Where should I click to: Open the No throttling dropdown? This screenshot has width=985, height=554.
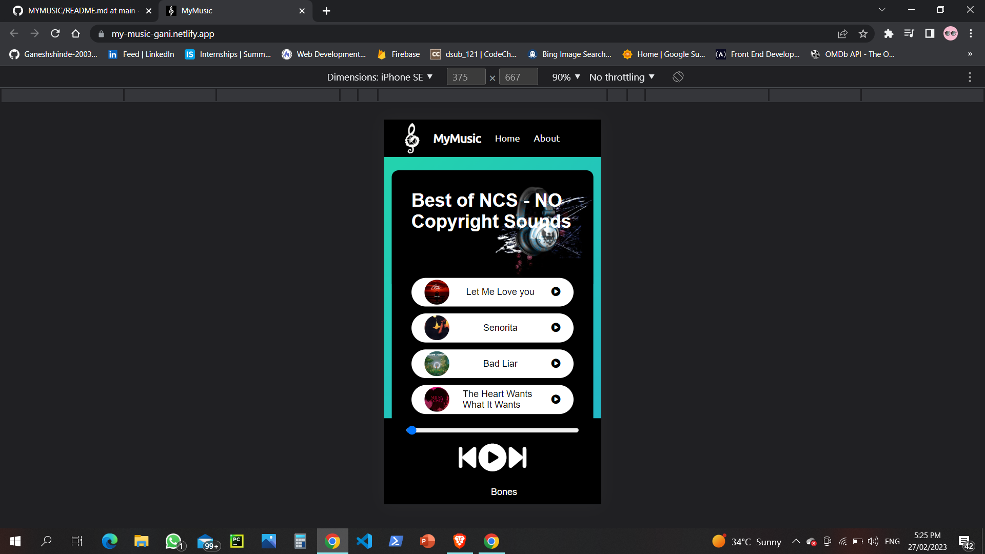click(x=622, y=77)
